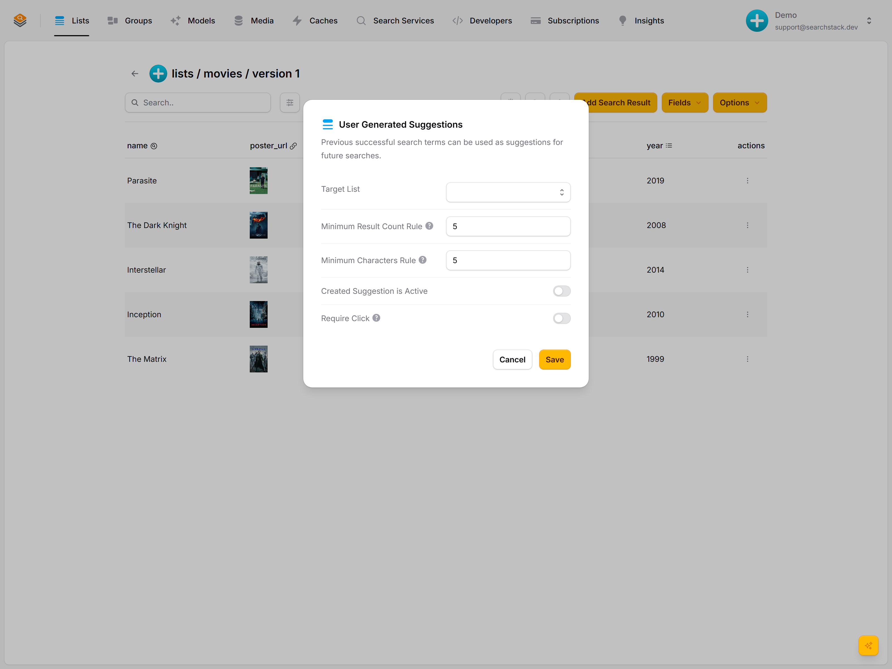Viewport: 892px width, 669px height.
Task: Open The Dark Knight poster thumbnail
Action: 258,225
